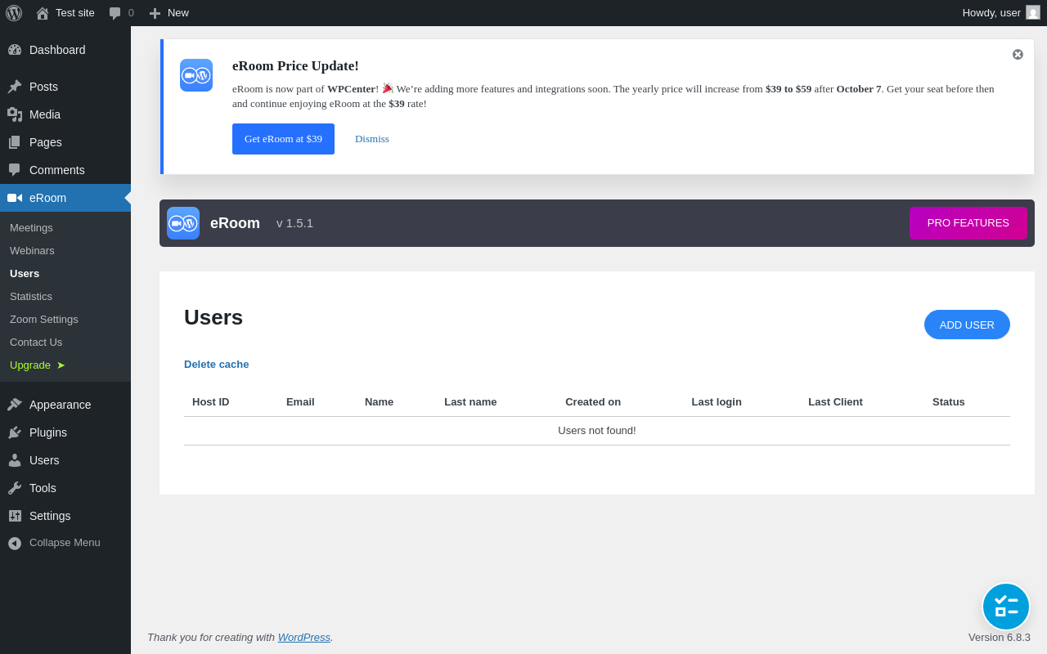Viewport: 1047px width, 654px height.
Task: Open Webinars submenu item
Action: [x=32, y=251]
